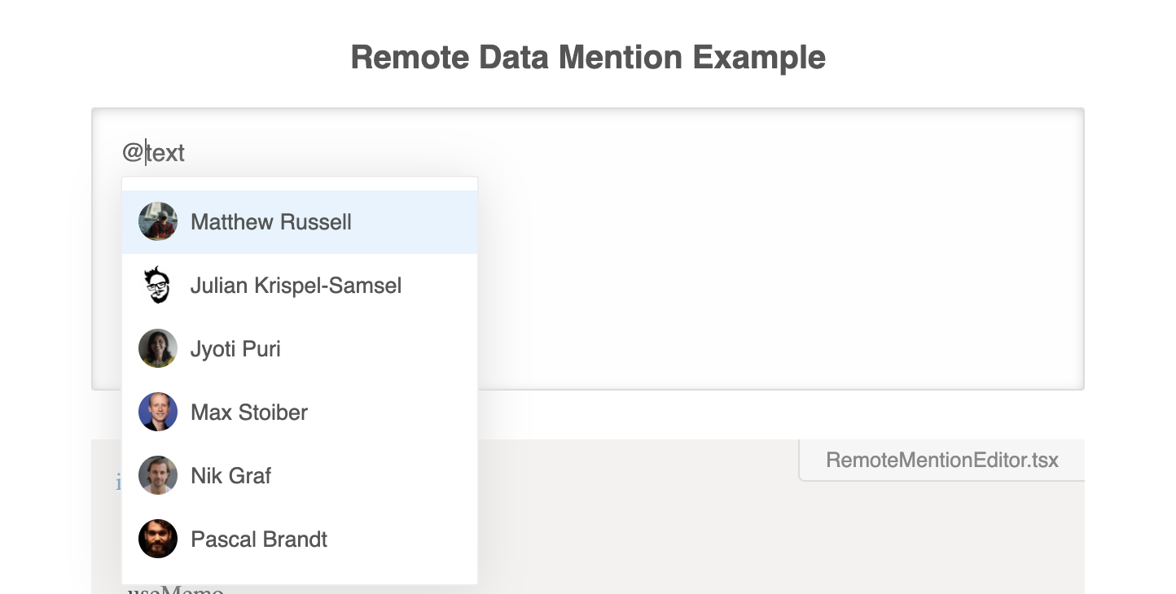This screenshot has height=594, width=1176.
Task: Choose Nik Graf from the suggestion list
Action: tap(230, 475)
